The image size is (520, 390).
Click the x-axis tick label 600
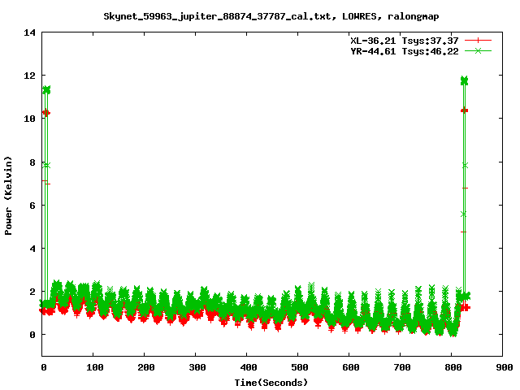click(x=351, y=367)
